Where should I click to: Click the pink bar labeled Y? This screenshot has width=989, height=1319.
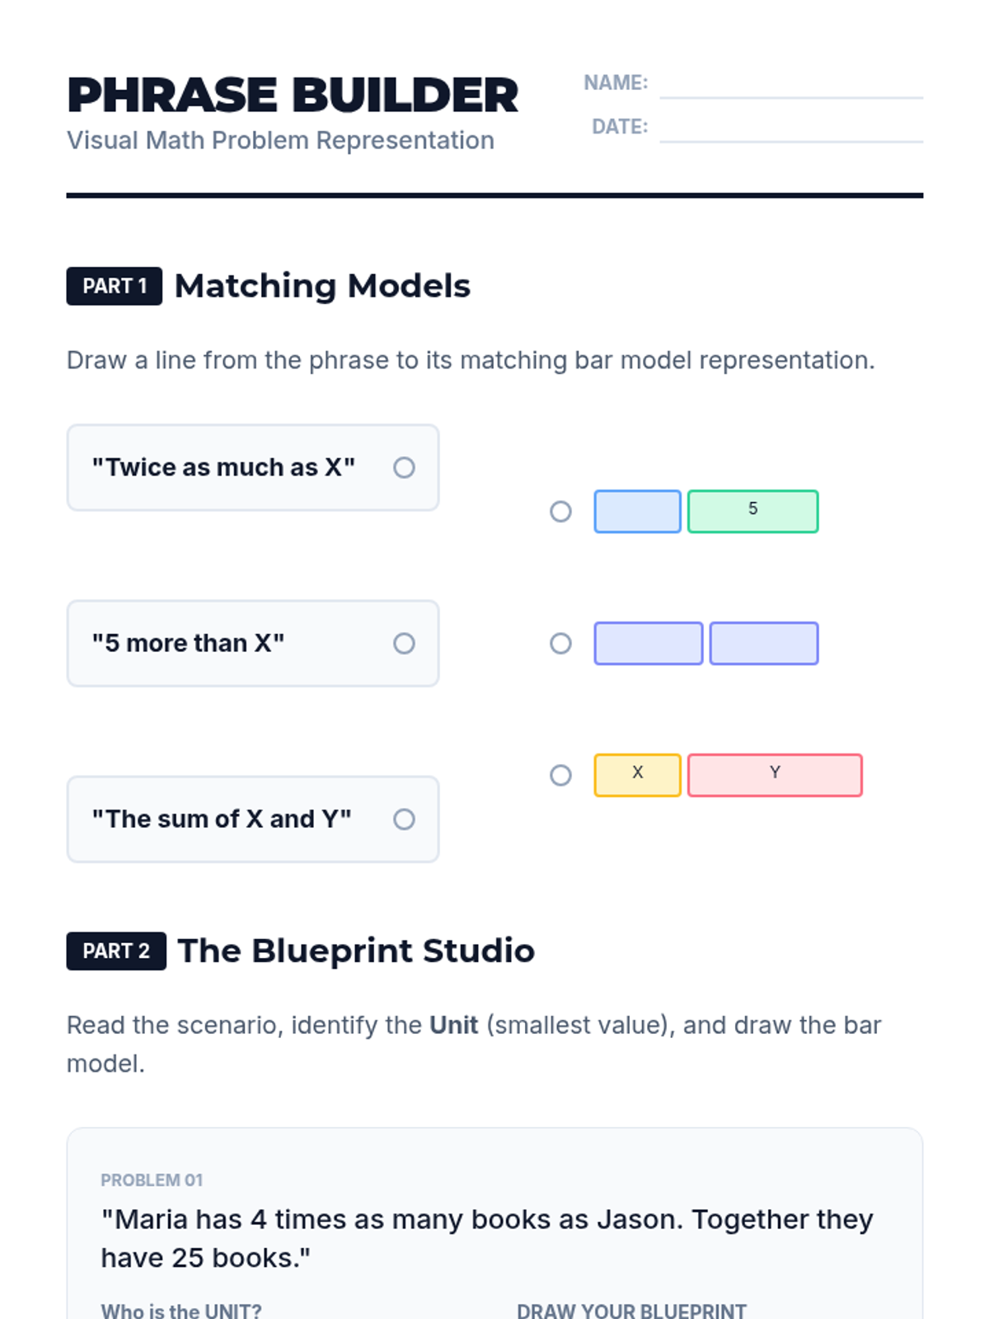coord(775,775)
